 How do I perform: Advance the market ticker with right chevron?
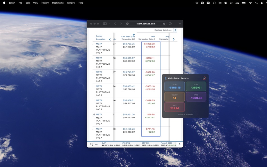(x=180, y=144)
